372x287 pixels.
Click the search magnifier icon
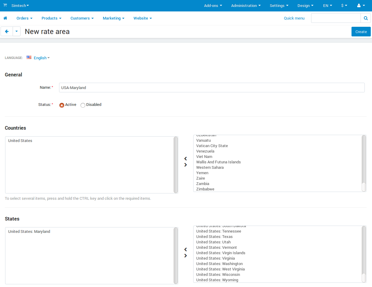[x=366, y=18]
